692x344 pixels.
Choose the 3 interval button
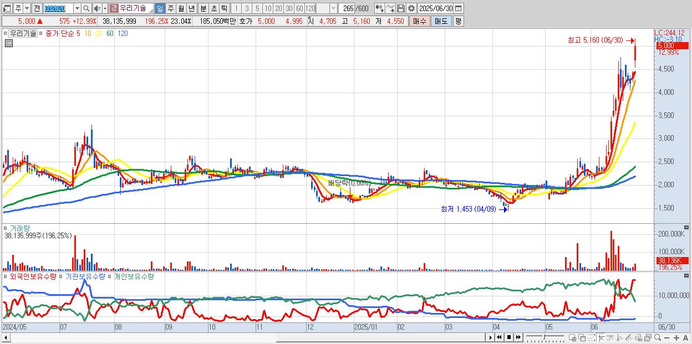tap(247, 8)
